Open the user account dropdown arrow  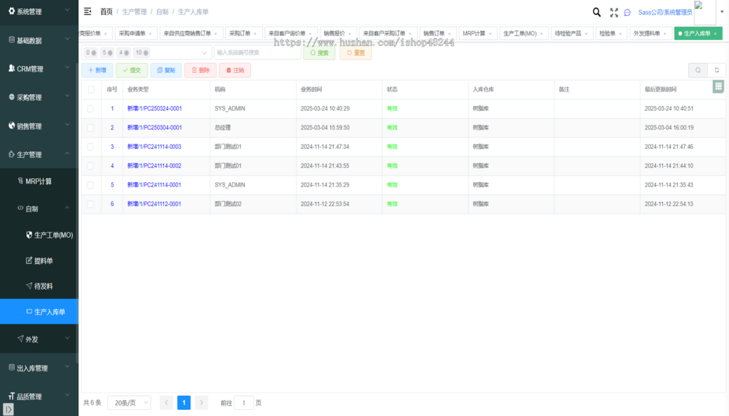tap(722, 12)
